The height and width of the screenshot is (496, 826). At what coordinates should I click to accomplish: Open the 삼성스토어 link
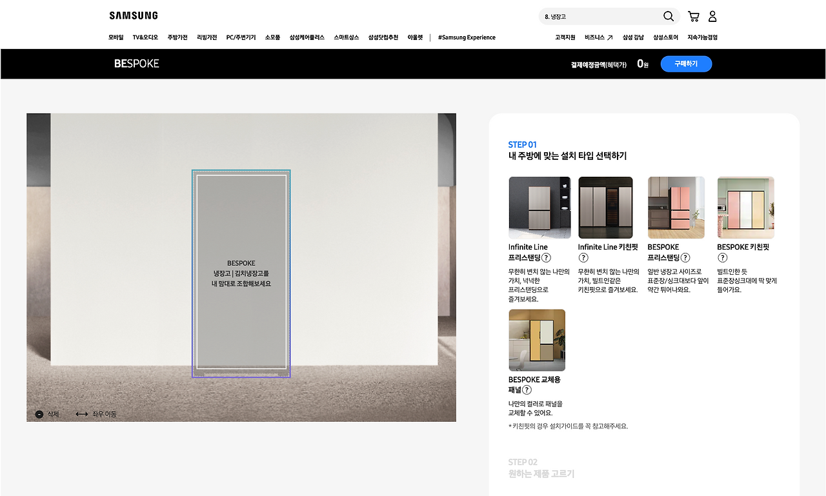[665, 37]
